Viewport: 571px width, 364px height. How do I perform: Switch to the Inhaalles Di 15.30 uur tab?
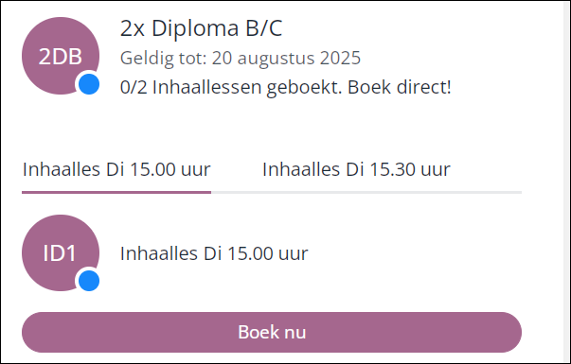[356, 169]
